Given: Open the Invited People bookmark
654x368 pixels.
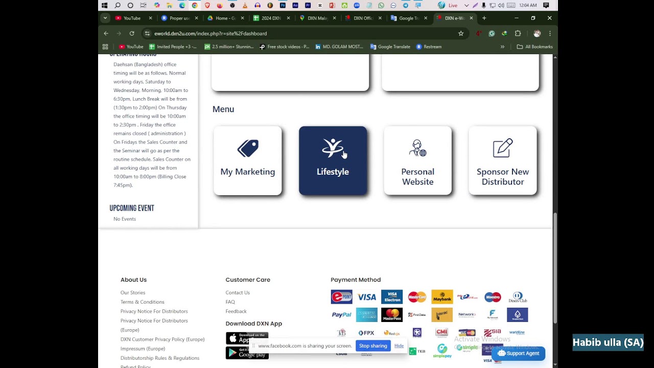Looking at the screenshot, I should (x=173, y=47).
